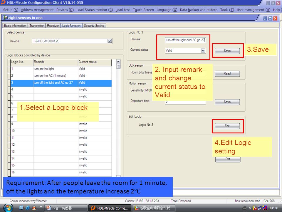This screenshot has width=282, height=212.
Task: Open Load Status monitor menu
Action: (x=95, y=10)
